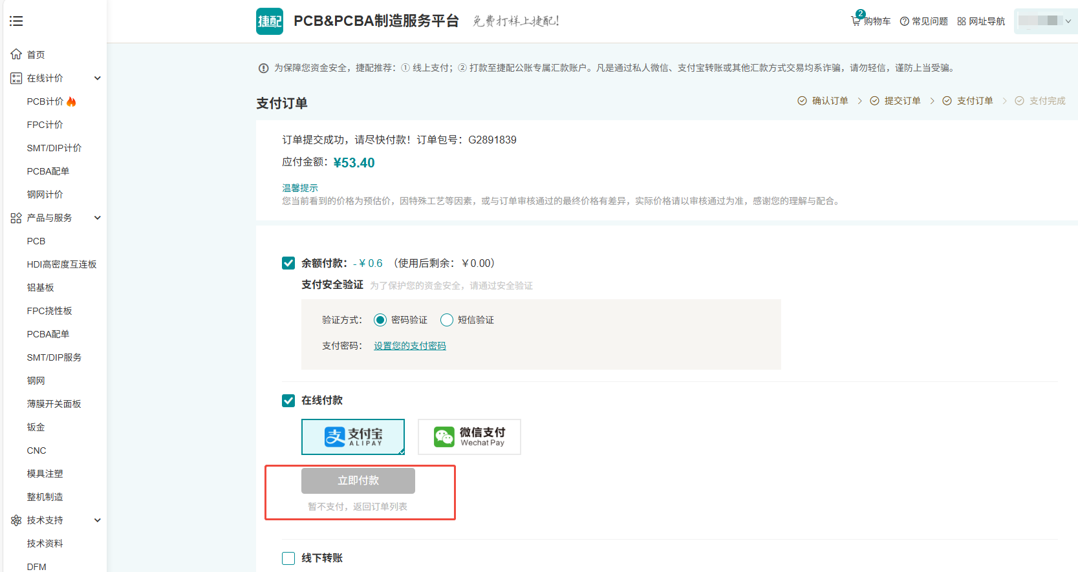Image resolution: width=1078 pixels, height=572 pixels.
Task: Click the 立即付款 pay now button
Action: click(358, 481)
